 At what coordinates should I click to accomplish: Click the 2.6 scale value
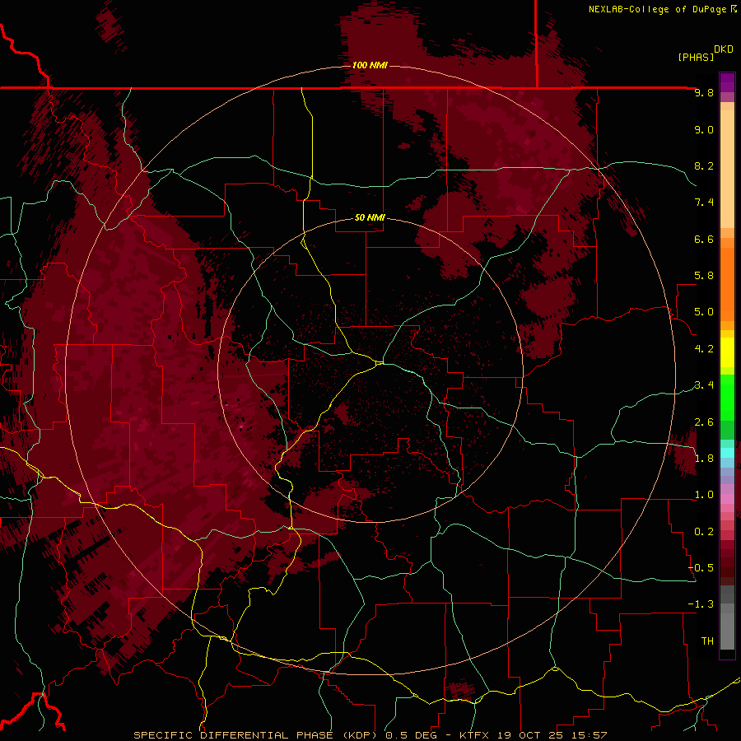704,422
